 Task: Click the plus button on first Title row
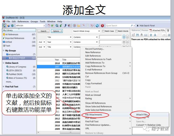point(124,37)
